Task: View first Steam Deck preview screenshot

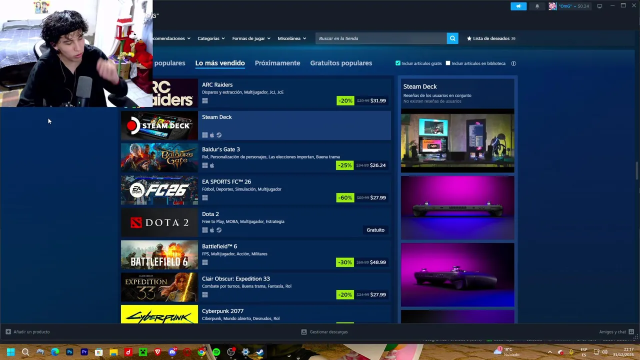Action: tap(457, 140)
